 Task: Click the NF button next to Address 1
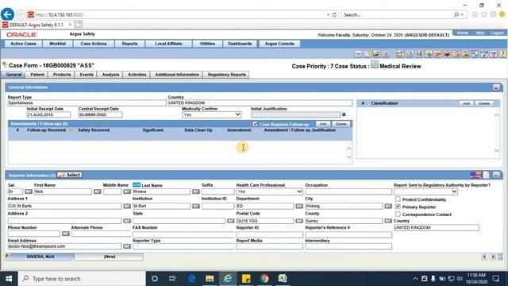127,207
